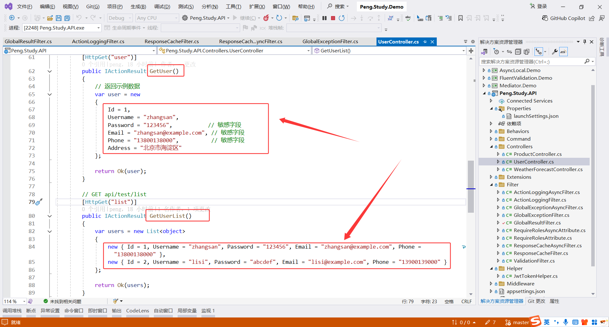Open the Find in Files folder icon

pos(295,18)
